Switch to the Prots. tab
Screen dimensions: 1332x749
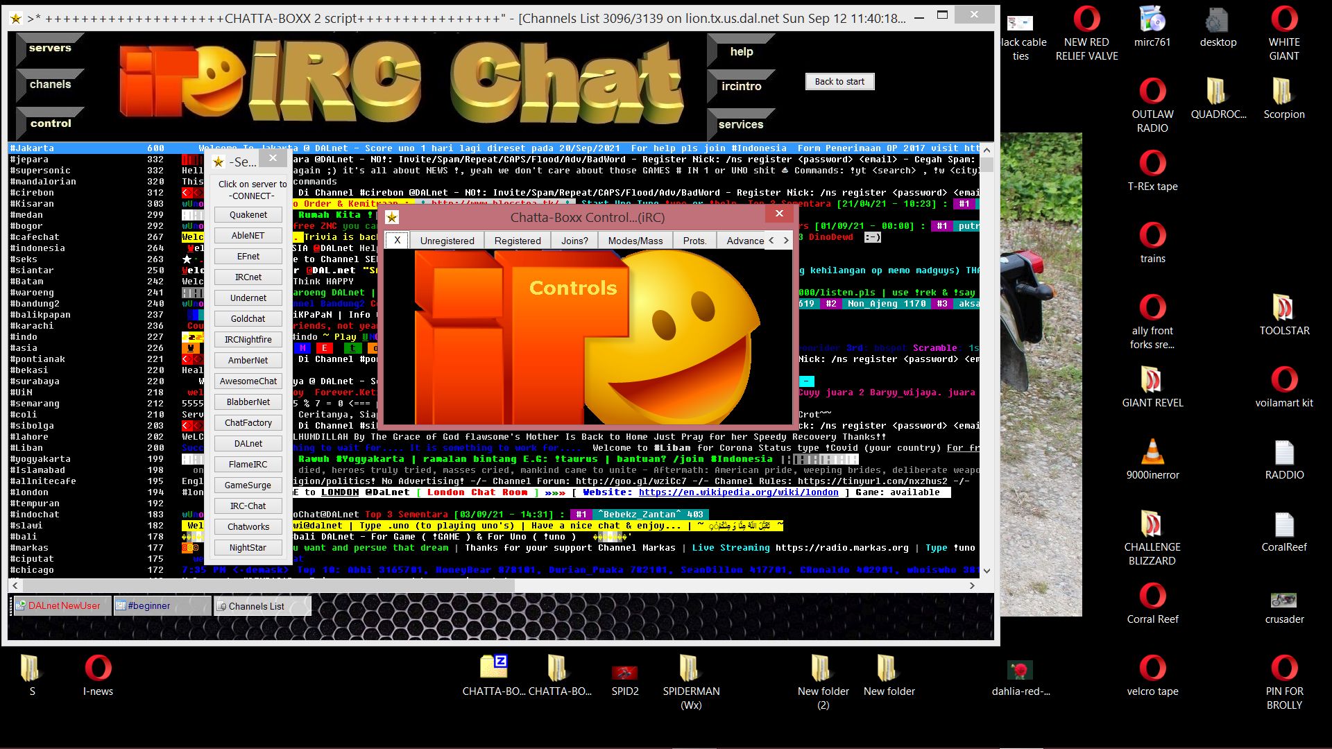[x=694, y=241]
